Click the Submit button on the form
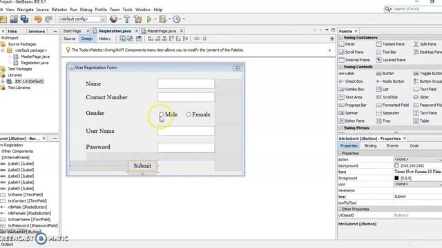The image size is (442, 248). click(x=142, y=165)
